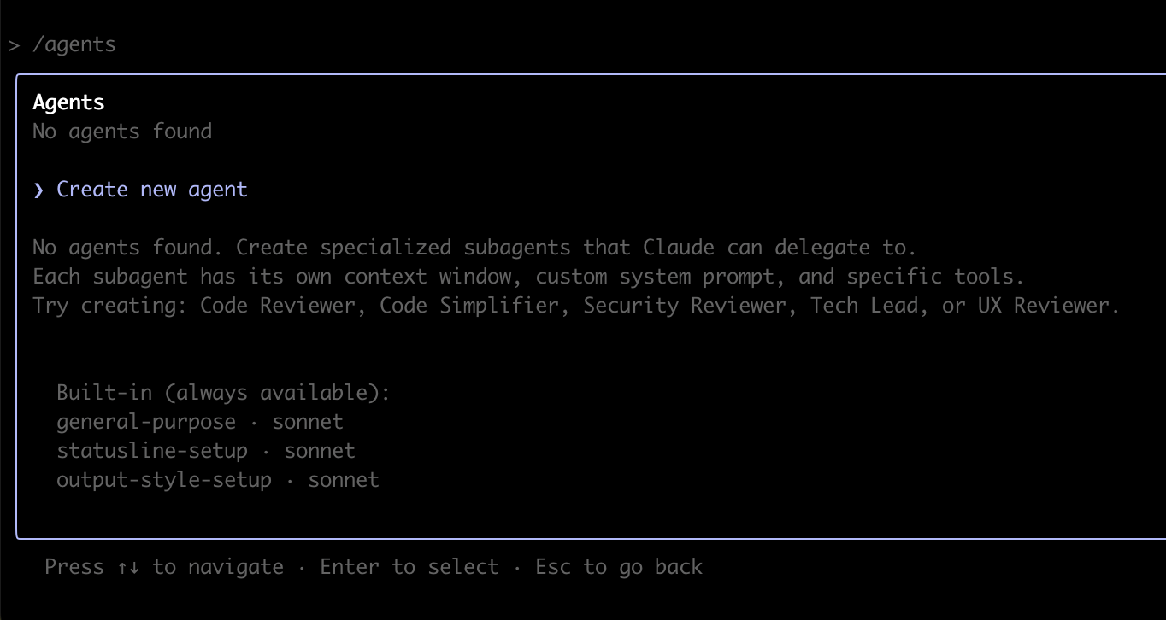Click the prompt chevron before /agents

pyautogui.click(x=14, y=44)
